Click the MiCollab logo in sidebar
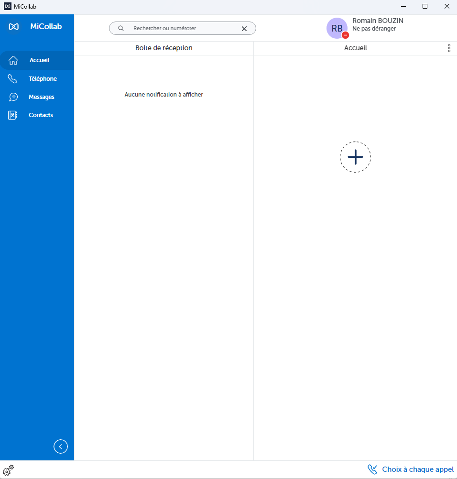Image resolution: width=457 pixels, height=479 pixels. click(x=14, y=27)
